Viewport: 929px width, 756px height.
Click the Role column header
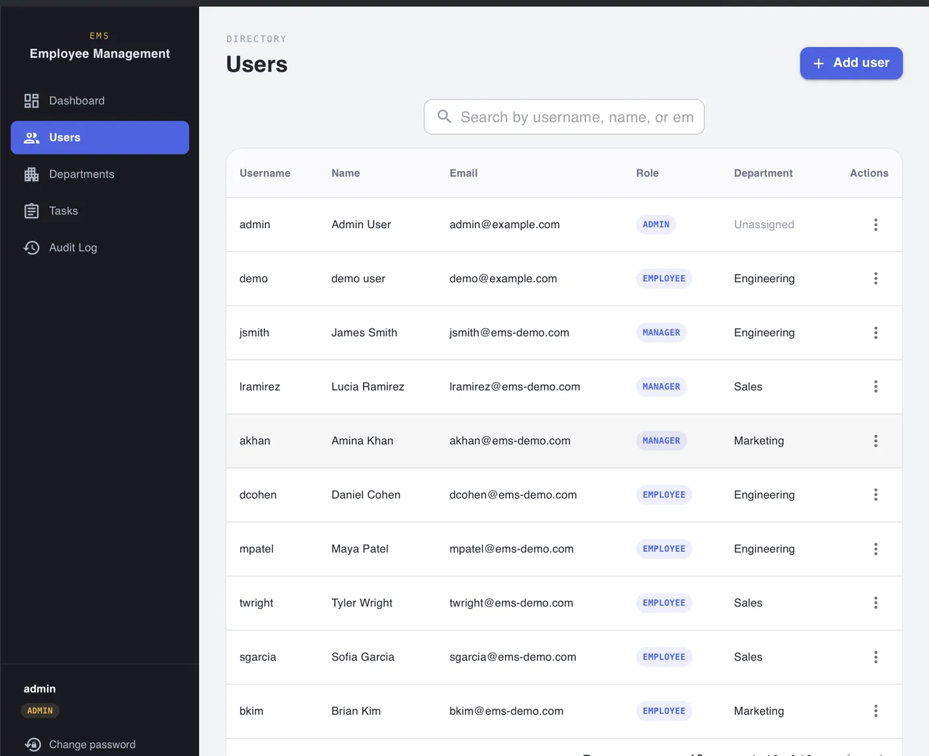tap(647, 173)
